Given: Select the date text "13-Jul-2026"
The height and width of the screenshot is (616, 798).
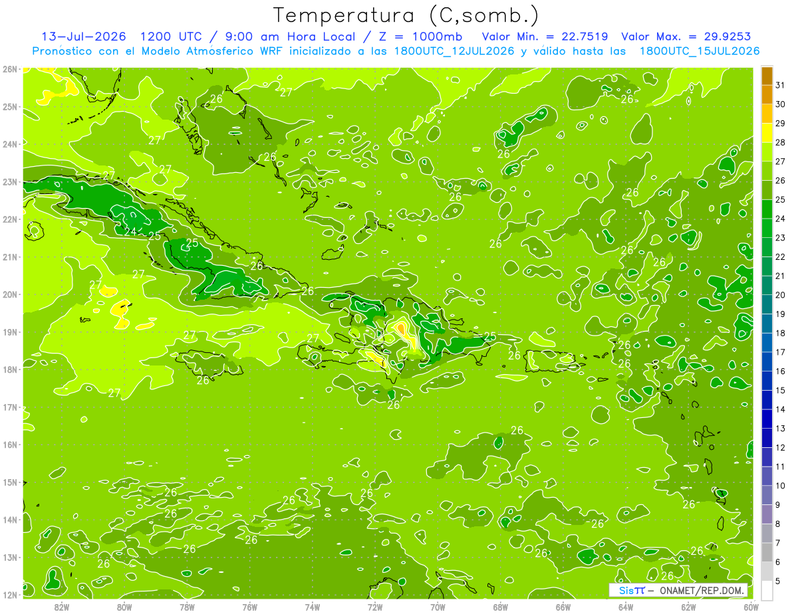Looking at the screenshot, I should point(84,37).
